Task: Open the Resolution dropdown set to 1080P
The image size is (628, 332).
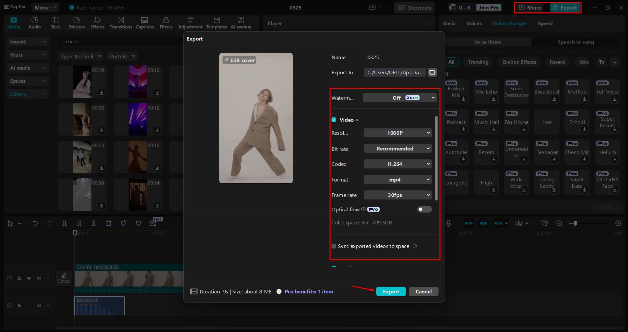Action: point(398,133)
